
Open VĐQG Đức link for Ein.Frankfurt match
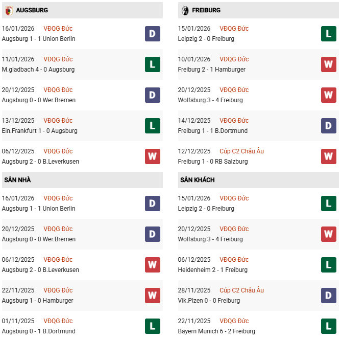tap(58, 121)
